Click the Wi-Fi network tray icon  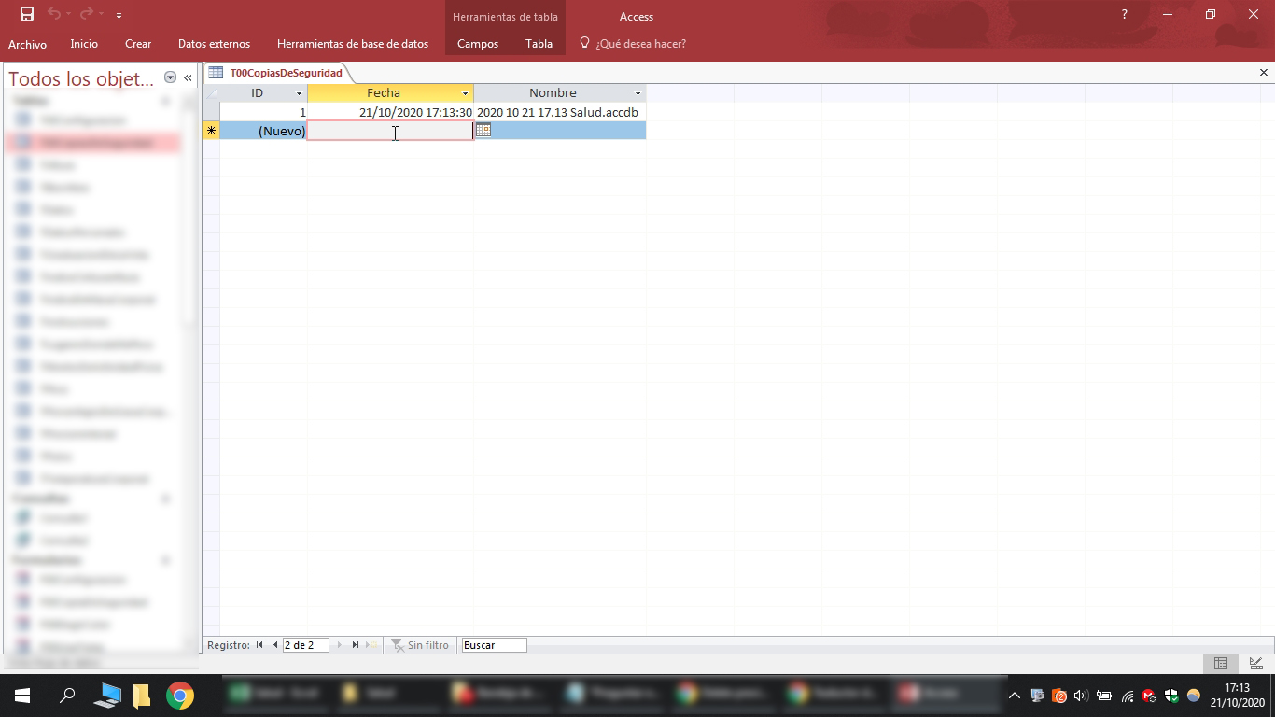[1128, 696]
